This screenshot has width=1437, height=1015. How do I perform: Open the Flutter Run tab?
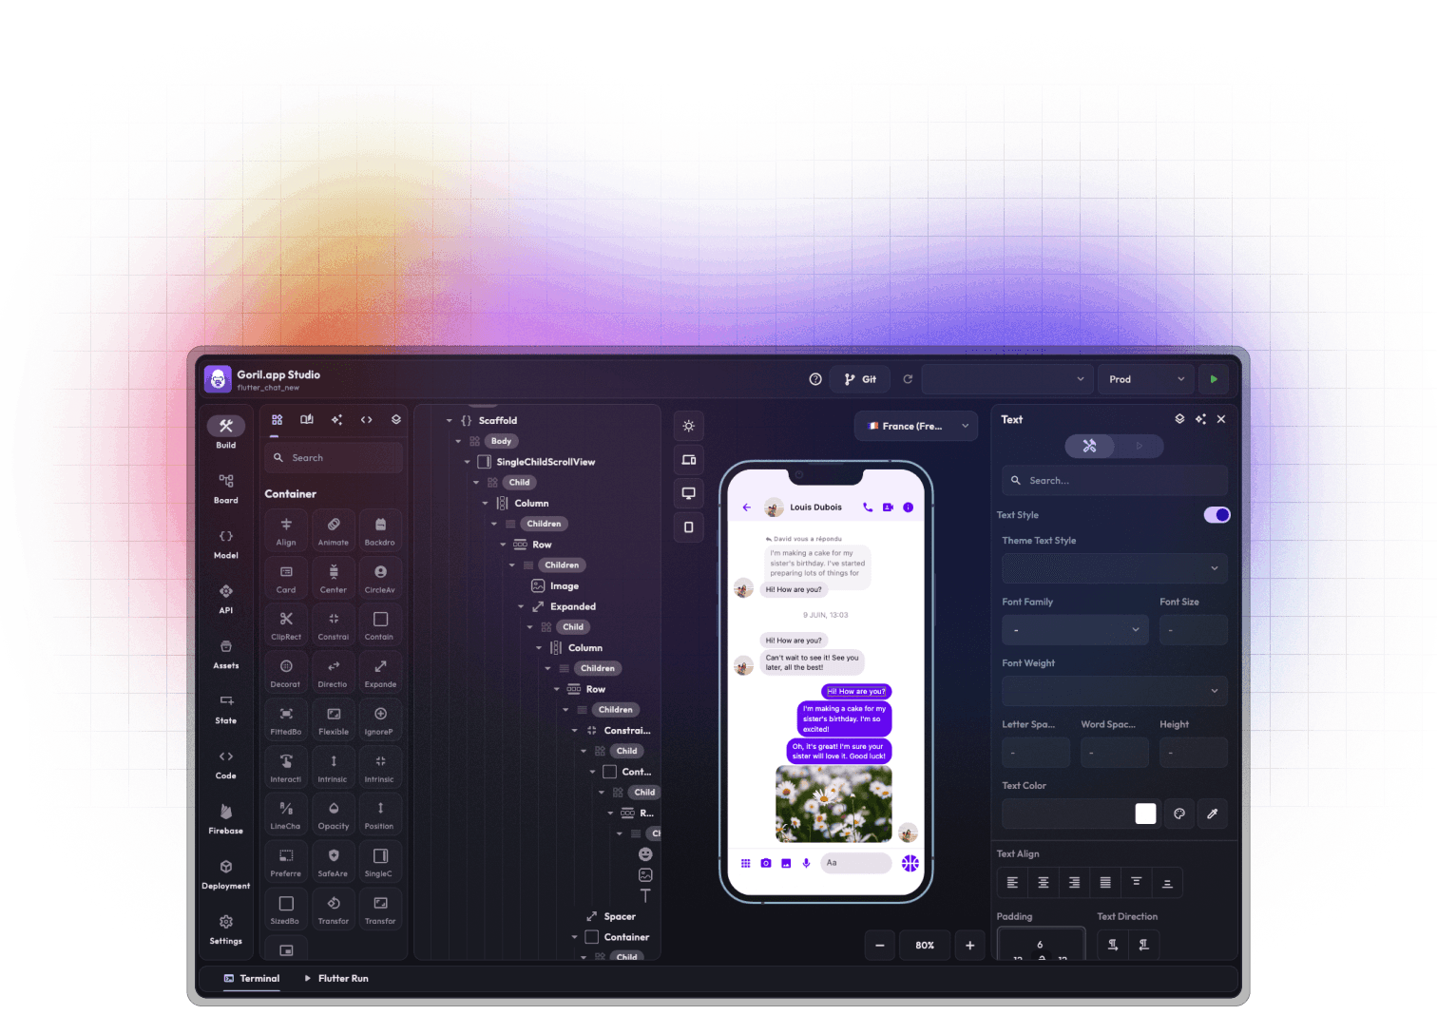pyautogui.click(x=336, y=978)
